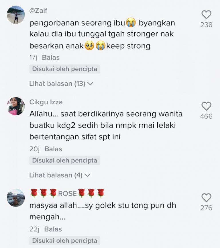Open Cikgu Izza's avatar
This screenshot has height=248, width=220.
[x=16, y=106]
